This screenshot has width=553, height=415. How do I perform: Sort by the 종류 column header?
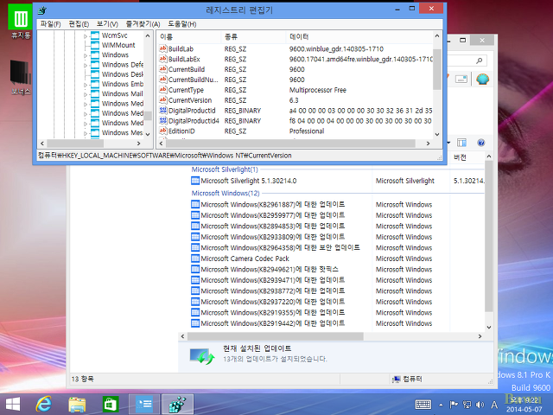click(x=253, y=36)
